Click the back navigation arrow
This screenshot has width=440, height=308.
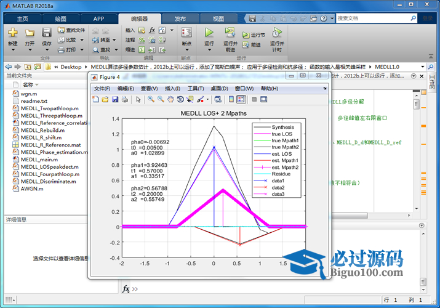coord(9,67)
